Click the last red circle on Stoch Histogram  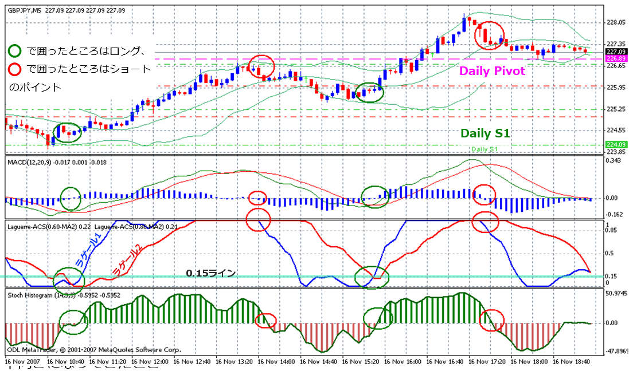(492, 319)
